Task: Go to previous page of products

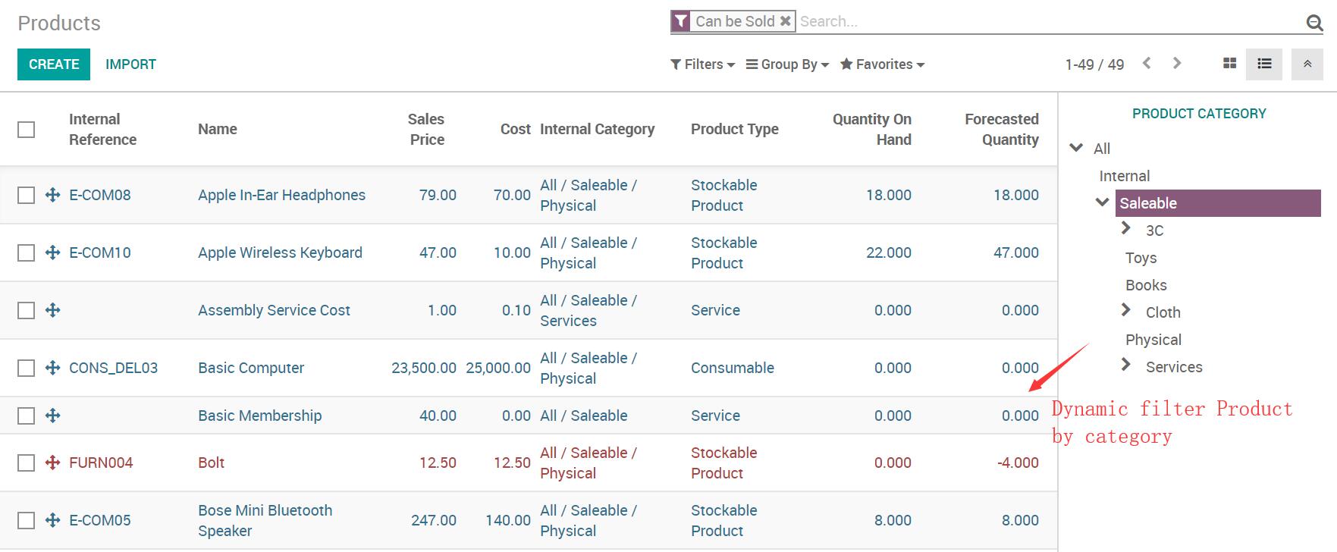Action: 1147,64
